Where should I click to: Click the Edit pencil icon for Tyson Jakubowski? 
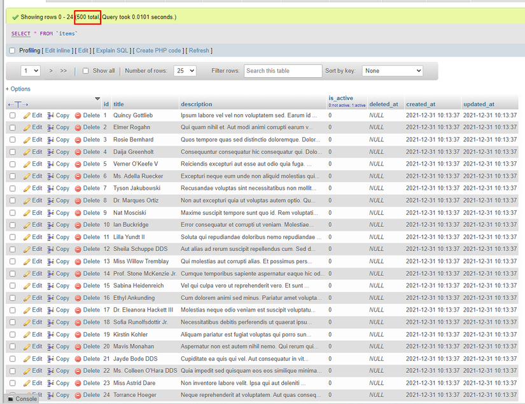coord(27,189)
